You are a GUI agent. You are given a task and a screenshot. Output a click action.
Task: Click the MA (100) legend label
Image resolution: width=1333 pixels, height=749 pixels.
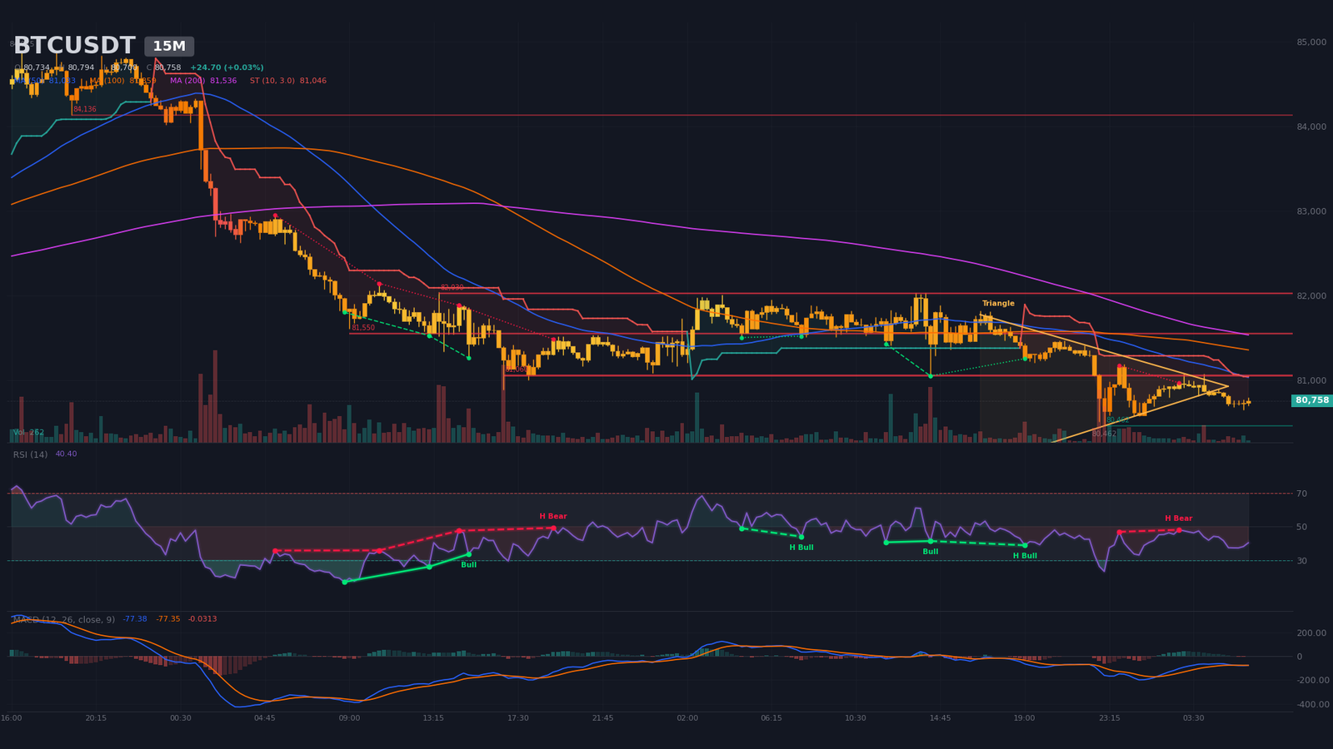(123, 81)
